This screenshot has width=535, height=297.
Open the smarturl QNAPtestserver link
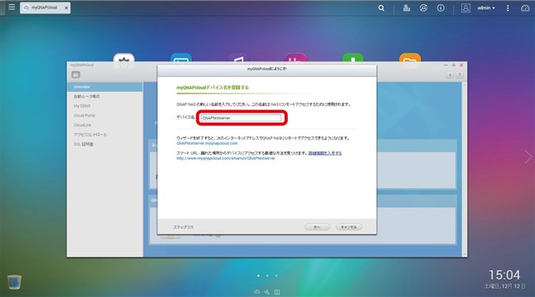(x=226, y=158)
